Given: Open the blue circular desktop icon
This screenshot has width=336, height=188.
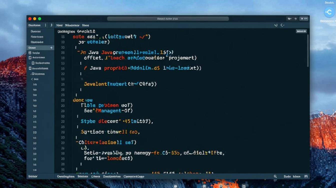Looking at the screenshot, I should [329, 12].
